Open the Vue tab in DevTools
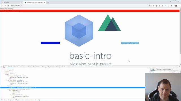The image size is (181, 101). (x=68, y=67)
